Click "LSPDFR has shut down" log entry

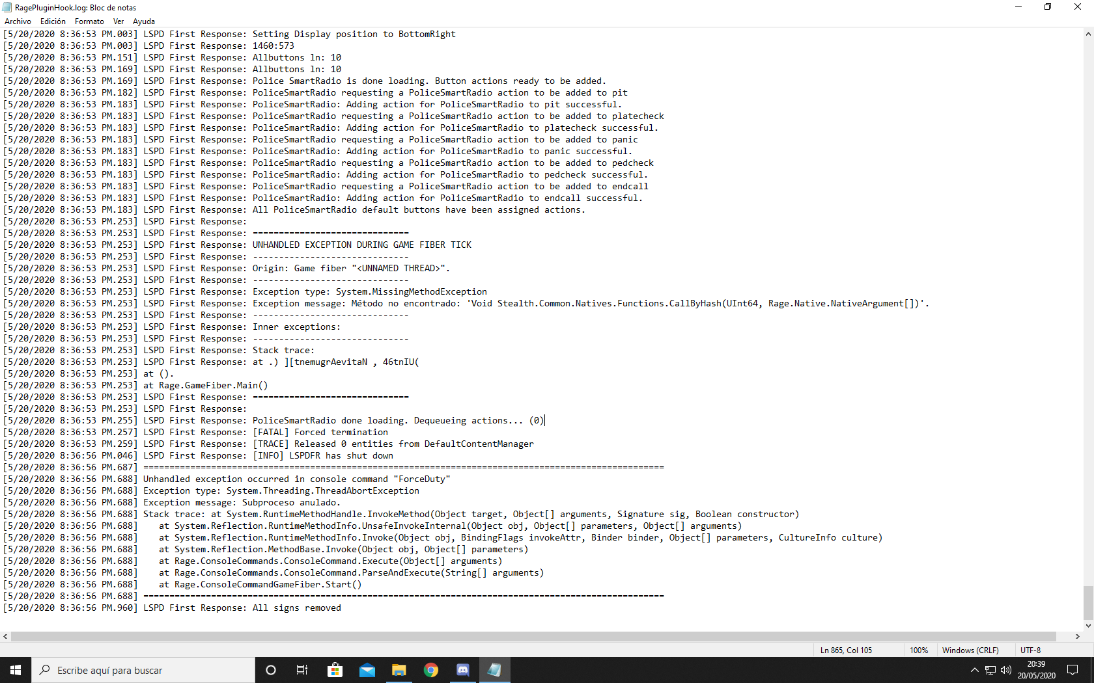click(x=341, y=456)
